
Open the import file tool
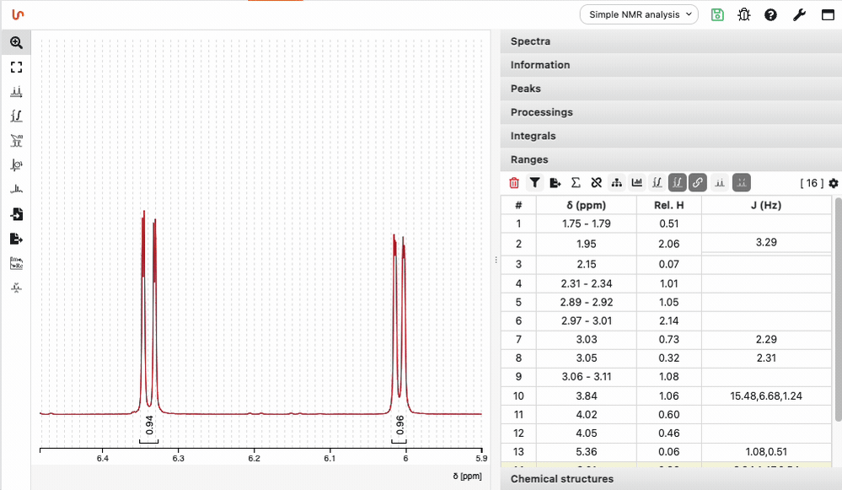coord(16,214)
